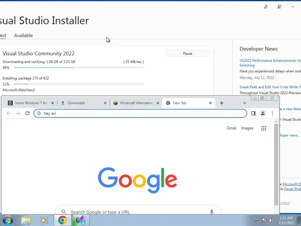Open Windows Explorer from taskbar
The height and width of the screenshot is (226, 301).
(x=26, y=220)
